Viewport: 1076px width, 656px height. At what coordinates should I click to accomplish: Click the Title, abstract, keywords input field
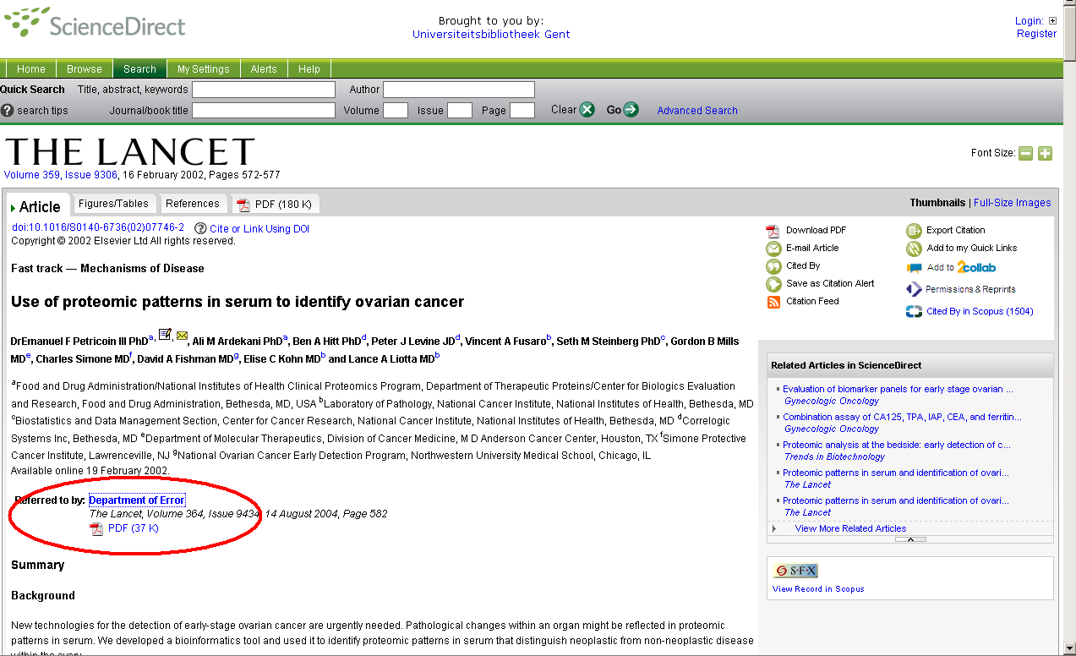pos(264,90)
